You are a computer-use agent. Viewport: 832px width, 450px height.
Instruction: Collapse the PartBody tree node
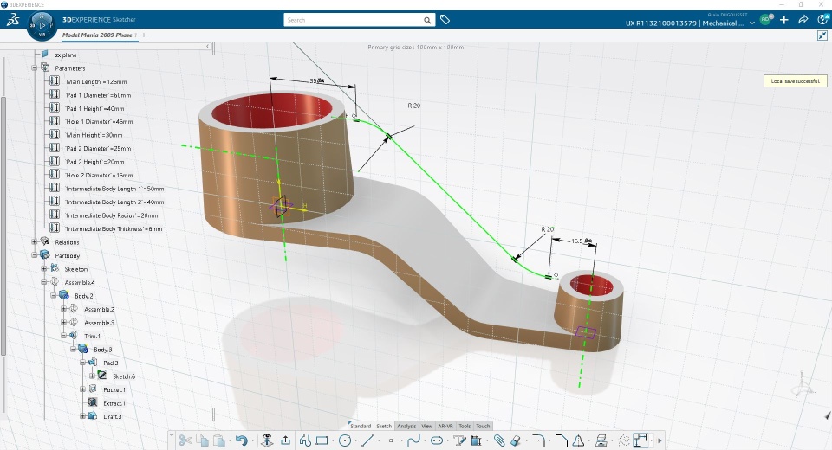35,255
